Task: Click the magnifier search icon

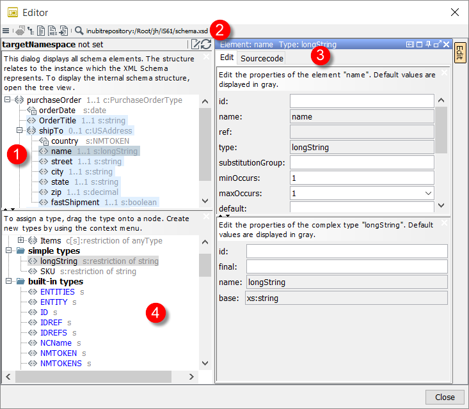Action: (x=79, y=31)
